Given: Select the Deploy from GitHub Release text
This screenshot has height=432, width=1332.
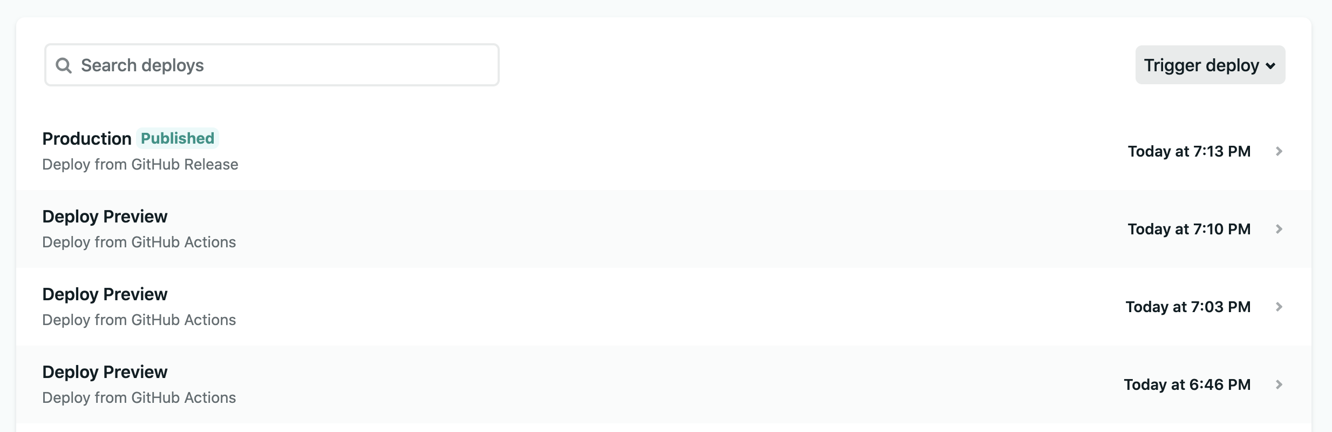Looking at the screenshot, I should click(x=140, y=164).
